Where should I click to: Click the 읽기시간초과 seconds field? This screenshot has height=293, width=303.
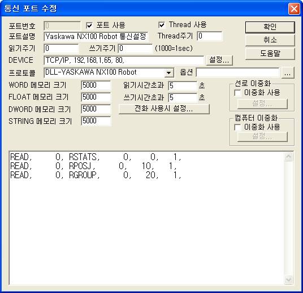click(183, 86)
